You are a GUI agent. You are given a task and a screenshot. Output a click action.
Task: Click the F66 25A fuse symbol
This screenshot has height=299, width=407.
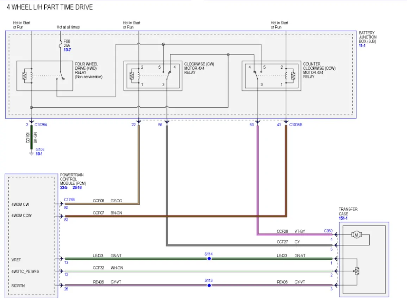coord(61,45)
